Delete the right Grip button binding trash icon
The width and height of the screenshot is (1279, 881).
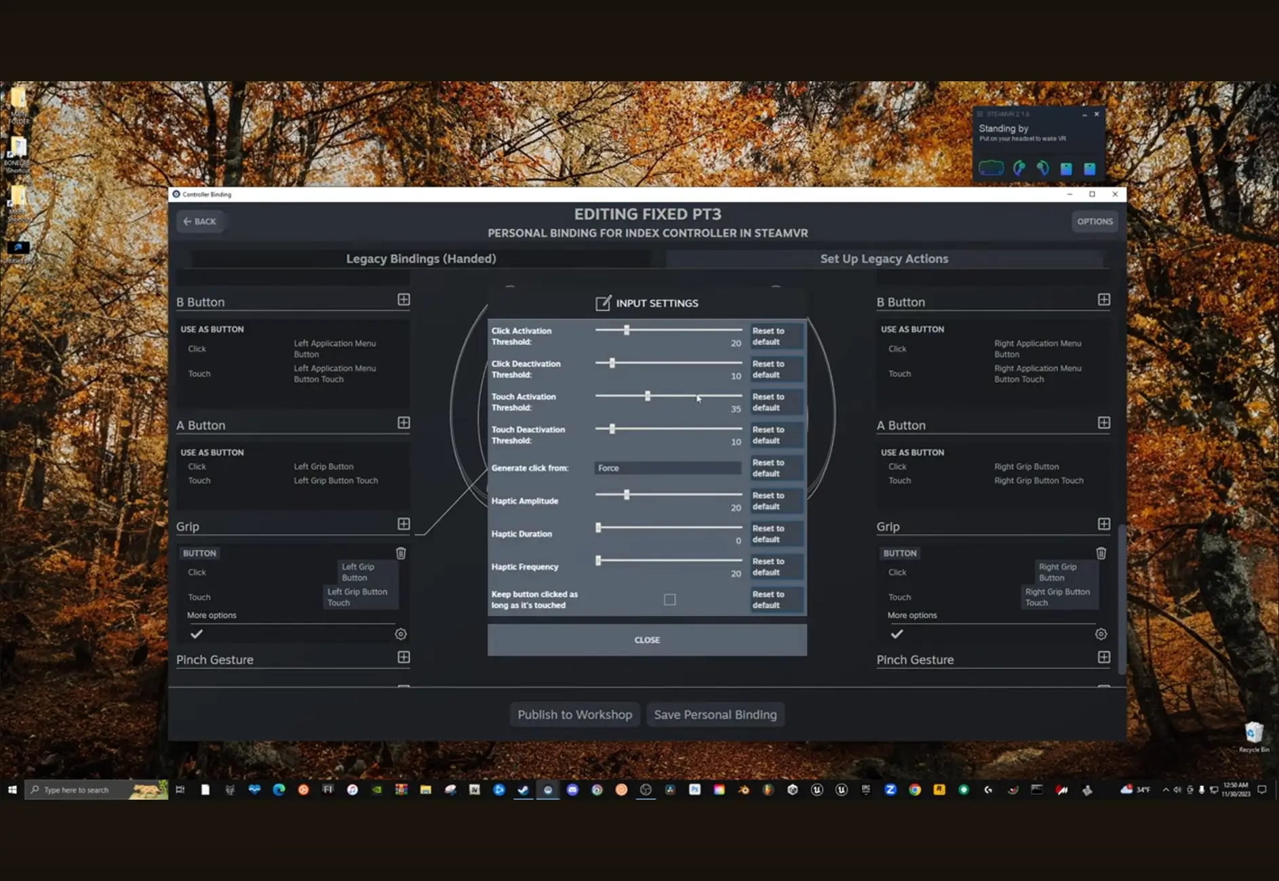1101,553
